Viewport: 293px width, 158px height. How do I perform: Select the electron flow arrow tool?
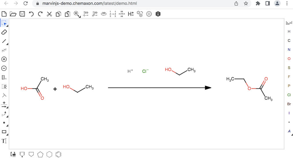click(x=4, y=114)
